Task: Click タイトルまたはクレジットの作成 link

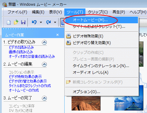Action: tap(30, 86)
